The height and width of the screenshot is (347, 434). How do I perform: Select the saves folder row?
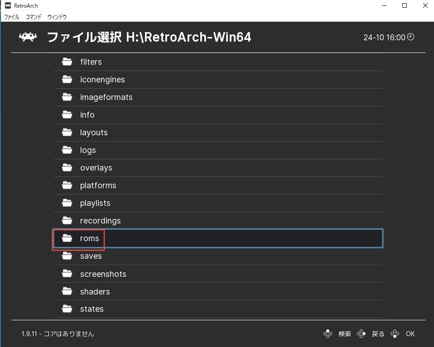click(x=218, y=257)
